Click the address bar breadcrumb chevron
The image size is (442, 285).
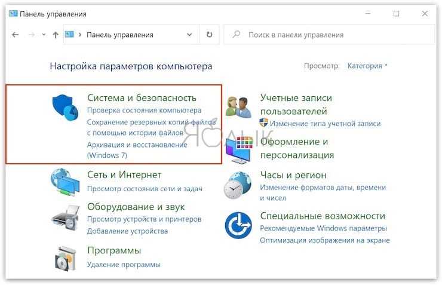(x=80, y=35)
